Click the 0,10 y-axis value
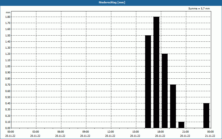Viewport: 222px width, 139px height. [x=8, y=122]
